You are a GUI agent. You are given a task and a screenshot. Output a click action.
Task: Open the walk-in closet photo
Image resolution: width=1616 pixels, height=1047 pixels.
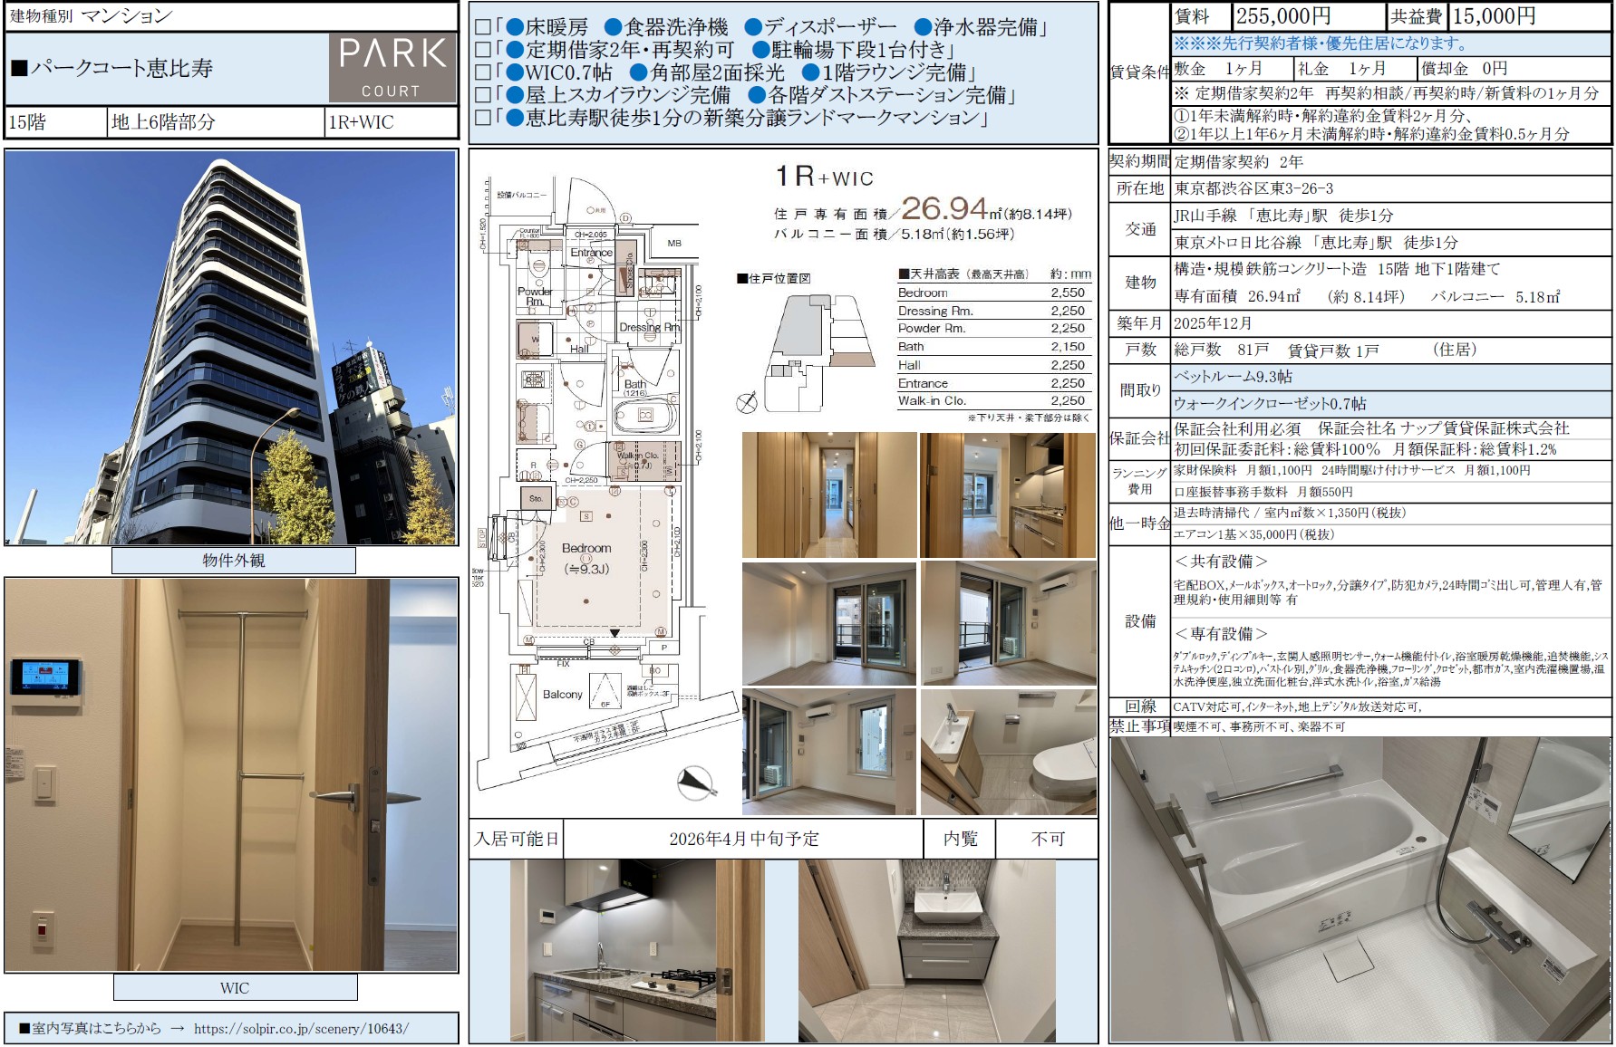(231, 775)
